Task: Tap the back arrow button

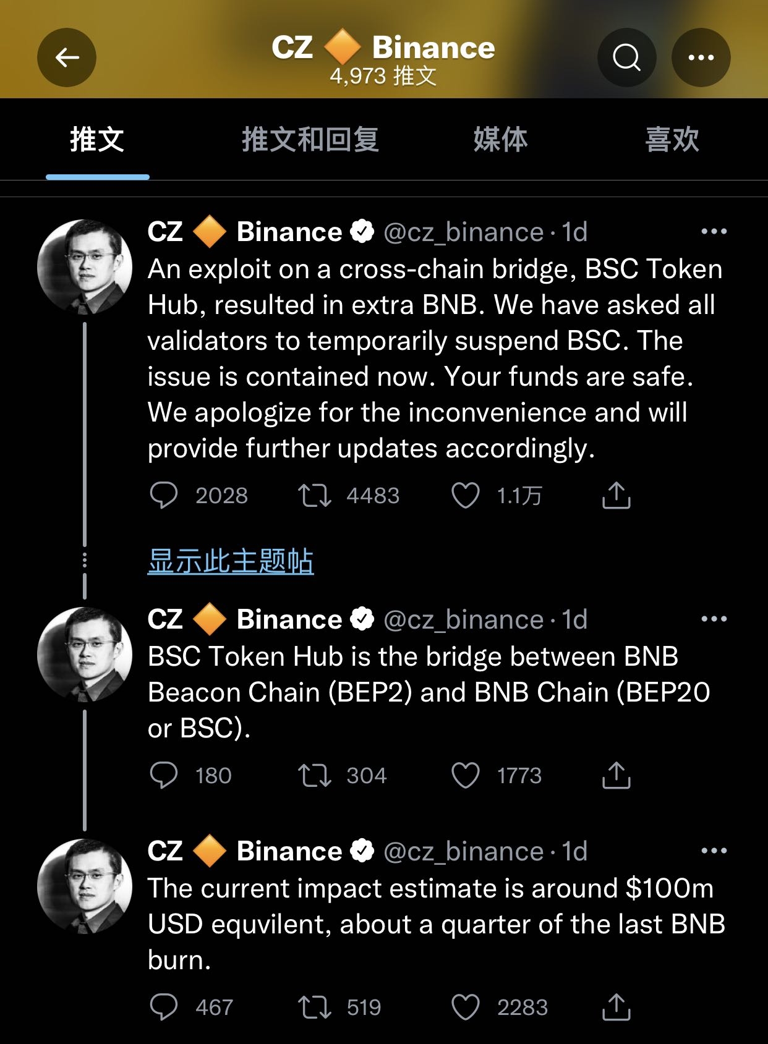Action: point(67,57)
